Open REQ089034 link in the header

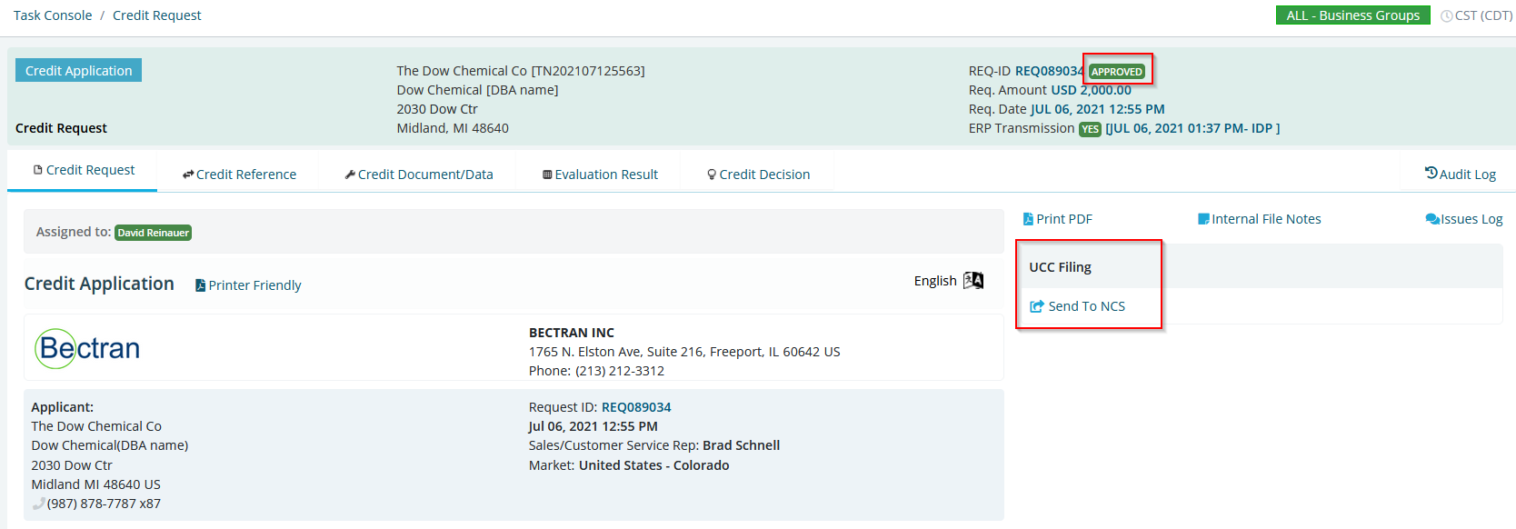click(x=1049, y=71)
